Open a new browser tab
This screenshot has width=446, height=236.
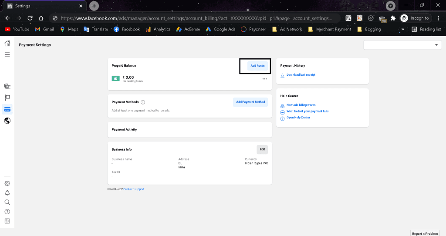click(x=94, y=6)
